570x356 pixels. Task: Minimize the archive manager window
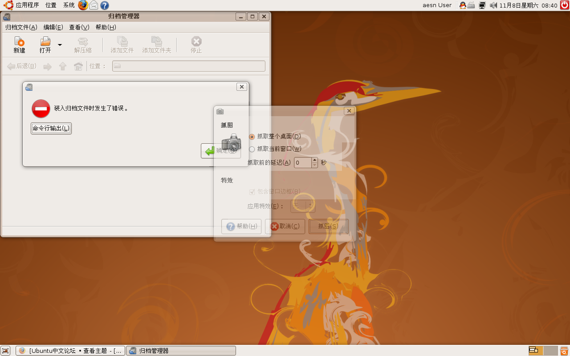click(x=241, y=16)
